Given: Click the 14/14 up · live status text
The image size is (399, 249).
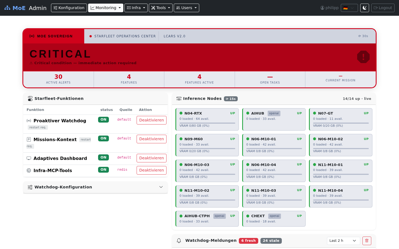Looking at the screenshot, I should pyautogui.click(x=357, y=99).
